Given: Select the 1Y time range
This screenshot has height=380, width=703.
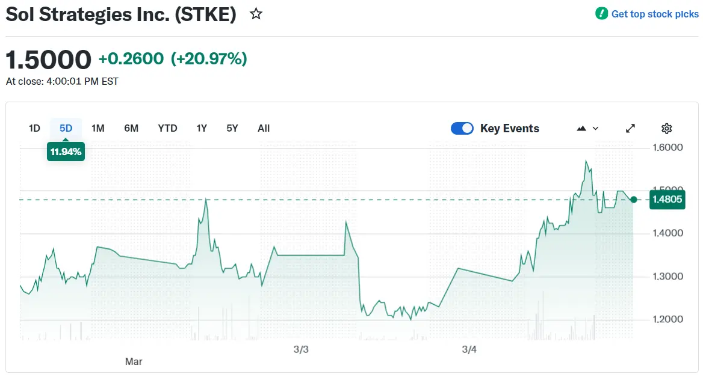Looking at the screenshot, I should 202,128.
